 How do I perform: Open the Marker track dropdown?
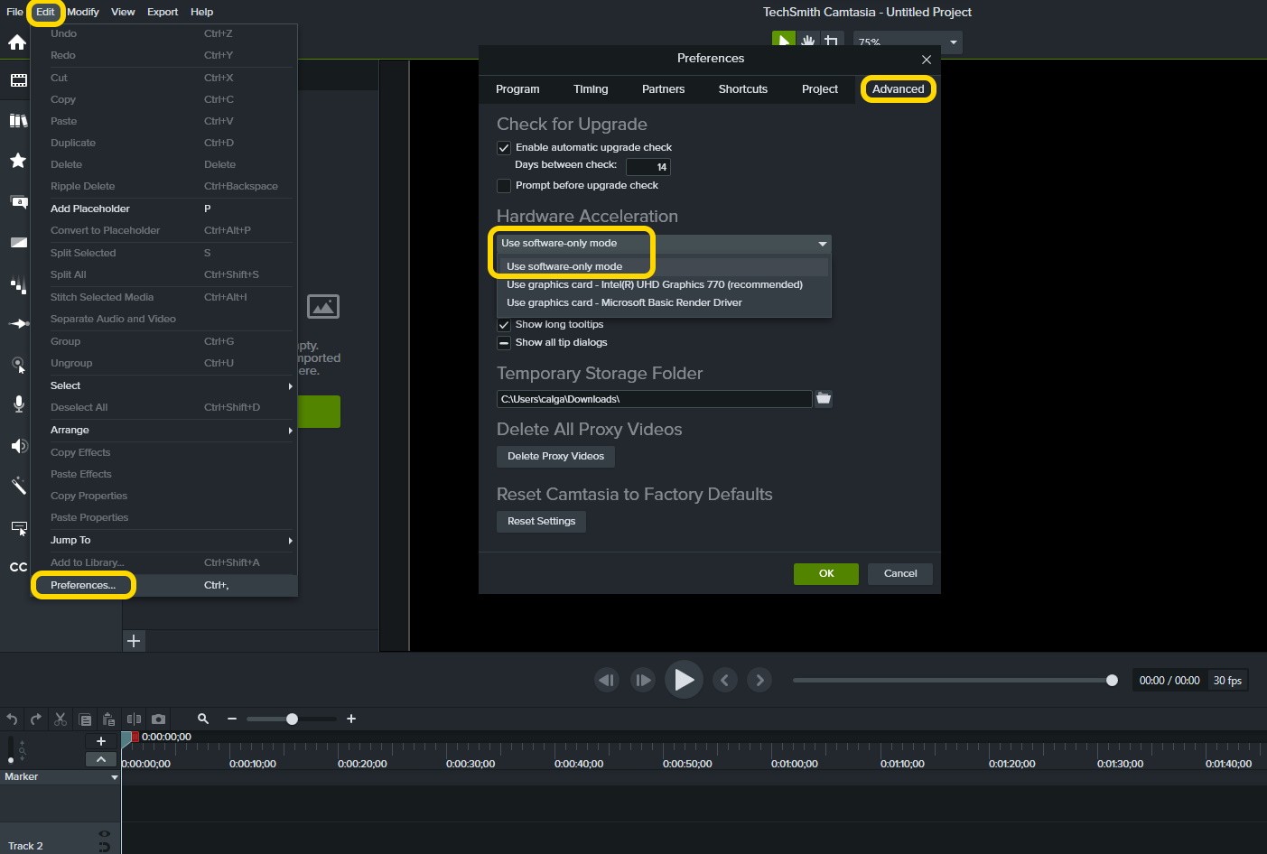(114, 777)
